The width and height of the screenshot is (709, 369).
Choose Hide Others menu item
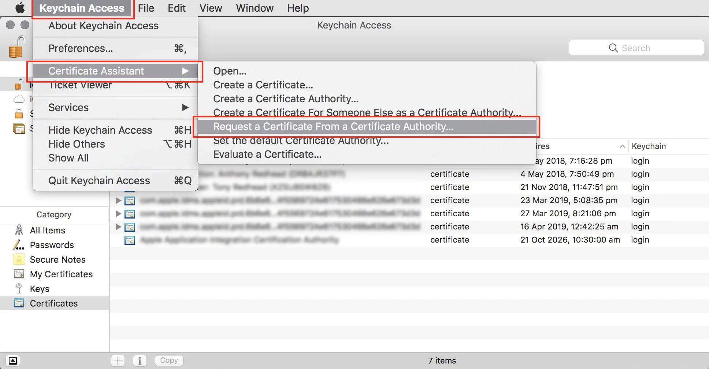[x=115, y=144]
